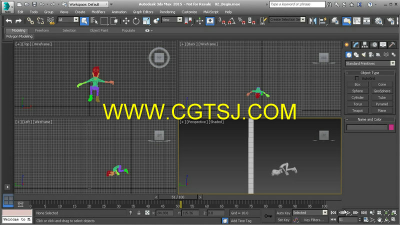Image resolution: width=400 pixels, height=225 pixels.
Task: Toggle the Auto Key mode
Action: (283, 213)
